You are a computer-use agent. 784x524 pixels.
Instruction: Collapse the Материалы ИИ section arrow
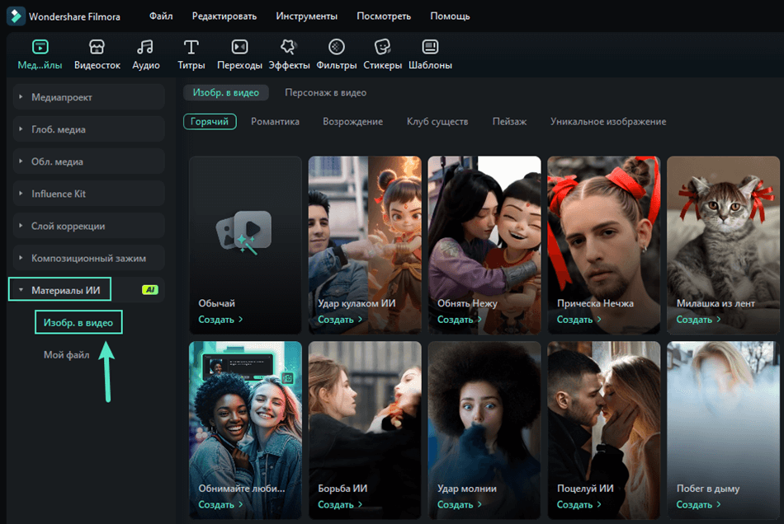(21, 290)
